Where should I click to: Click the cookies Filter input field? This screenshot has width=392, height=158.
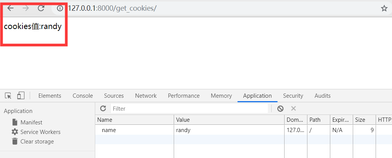(x=189, y=108)
